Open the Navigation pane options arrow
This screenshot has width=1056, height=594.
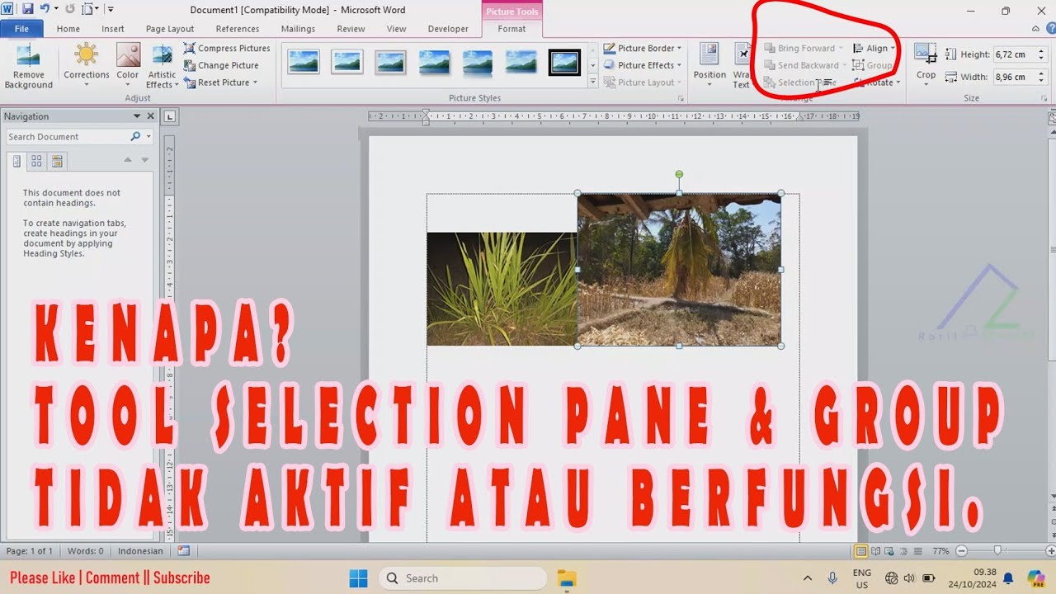(137, 116)
